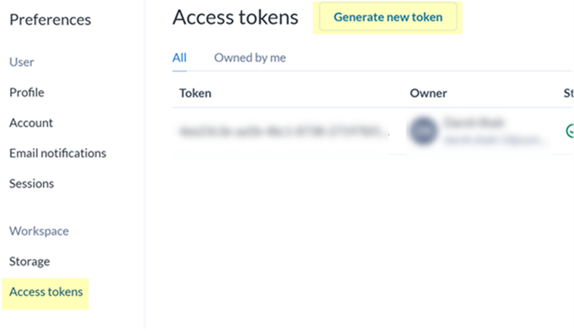Open the Sessions preferences page

pos(32,183)
